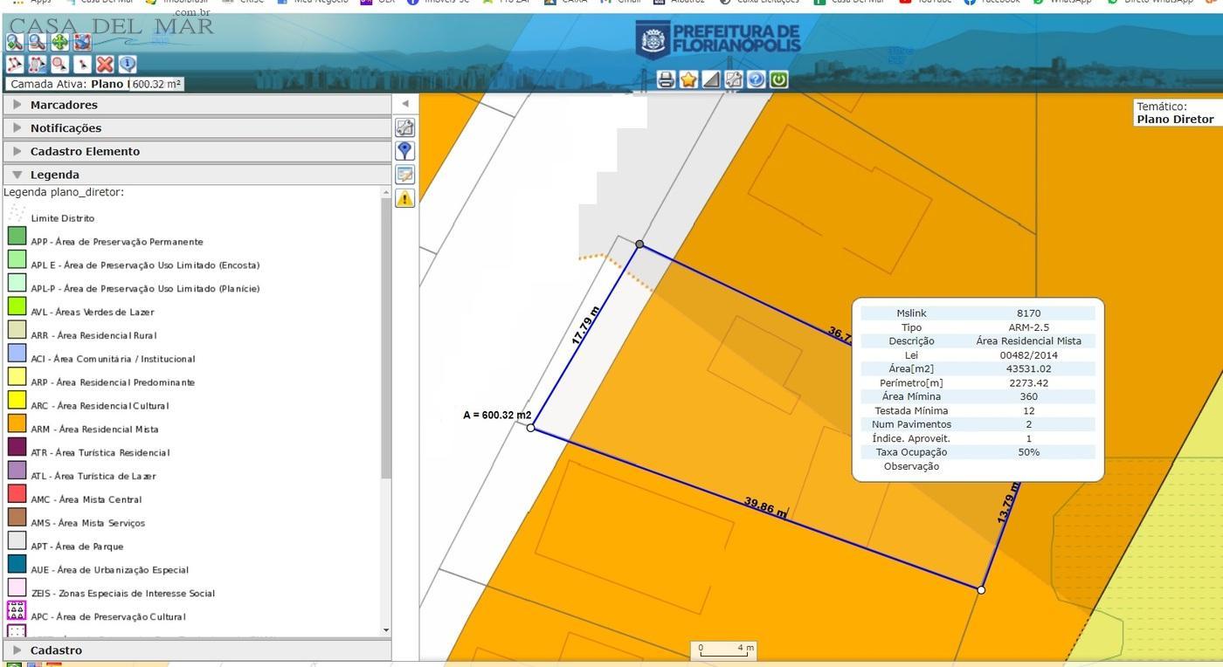Click 'APC - Área de Preservação Cultural' entry
Image resolution: width=1223 pixels, height=667 pixels.
click(x=108, y=616)
